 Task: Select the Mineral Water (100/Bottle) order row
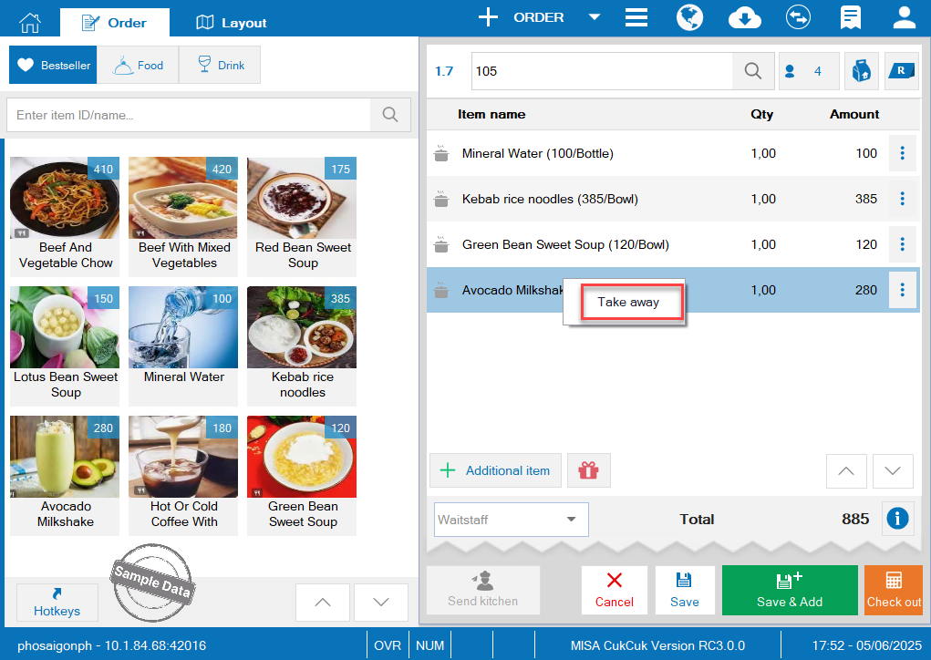tap(673, 153)
